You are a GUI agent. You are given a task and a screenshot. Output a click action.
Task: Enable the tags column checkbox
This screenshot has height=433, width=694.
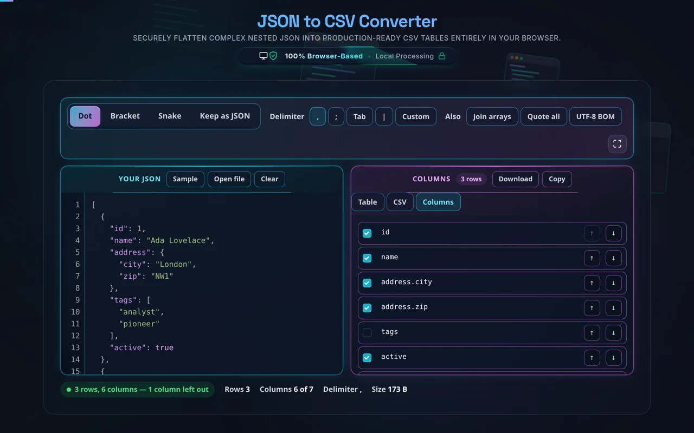pos(367,333)
